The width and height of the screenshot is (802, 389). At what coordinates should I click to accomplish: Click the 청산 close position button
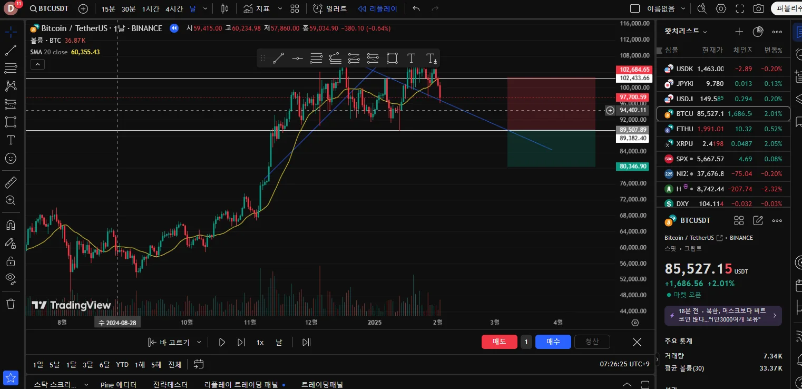592,342
